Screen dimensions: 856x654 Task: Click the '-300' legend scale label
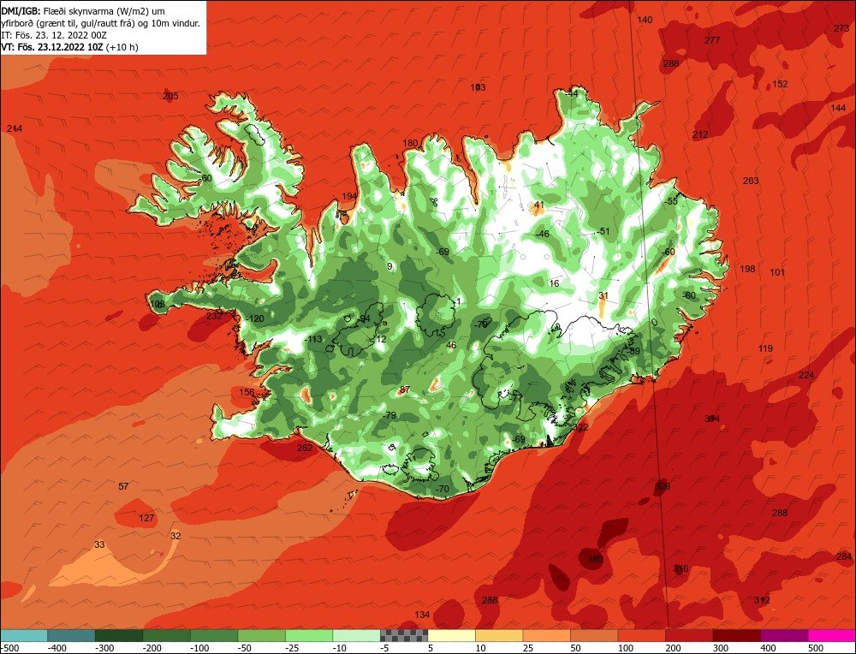104,648
